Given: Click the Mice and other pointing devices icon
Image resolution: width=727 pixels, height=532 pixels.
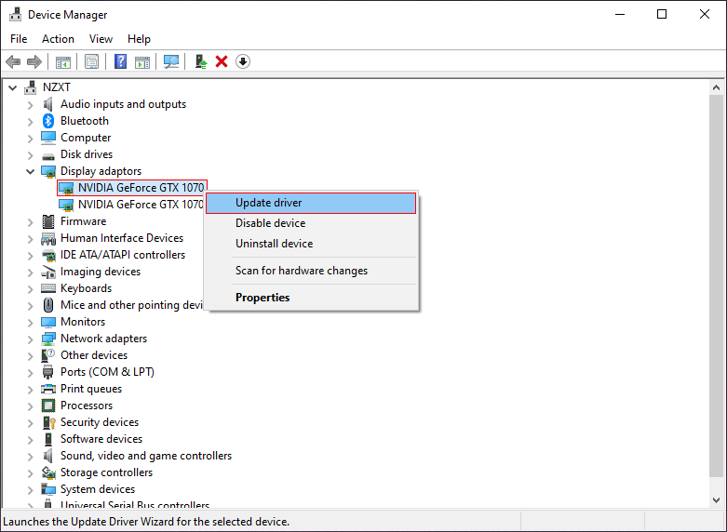Looking at the screenshot, I should (48, 305).
